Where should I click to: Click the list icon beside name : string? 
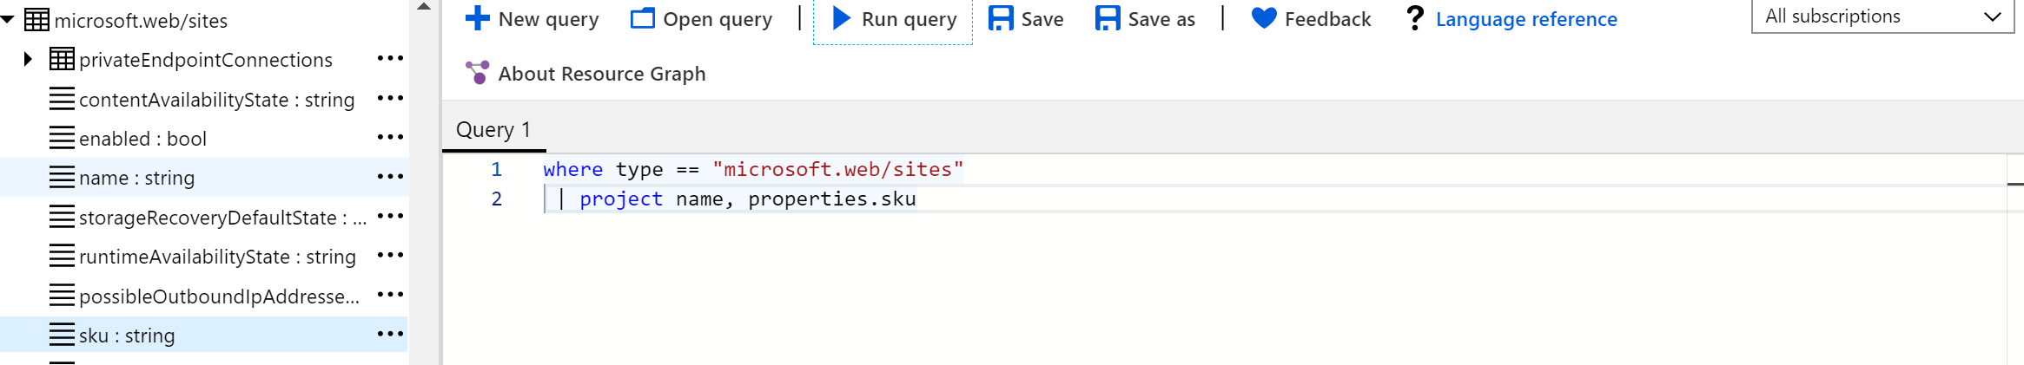click(62, 178)
